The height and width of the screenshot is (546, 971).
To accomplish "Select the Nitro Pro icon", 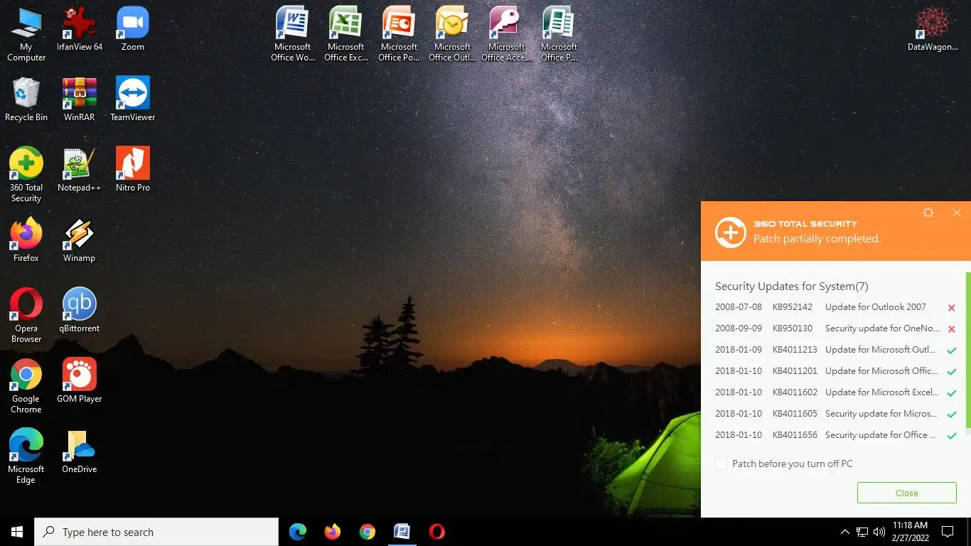I will (x=133, y=169).
